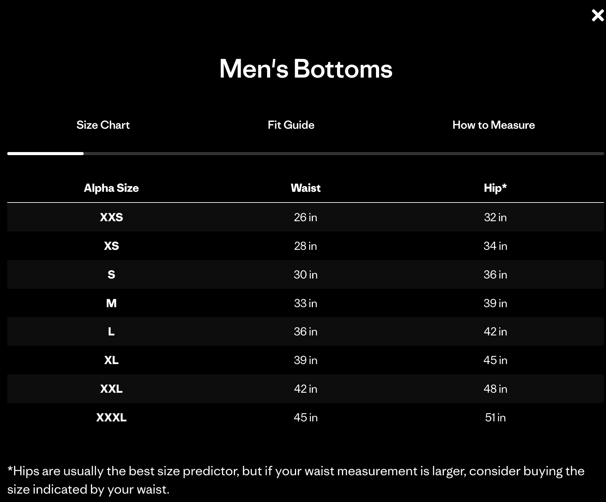Click the tab indicator progress bar
The width and height of the screenshot is (606, 502).
tap(306, 154)
